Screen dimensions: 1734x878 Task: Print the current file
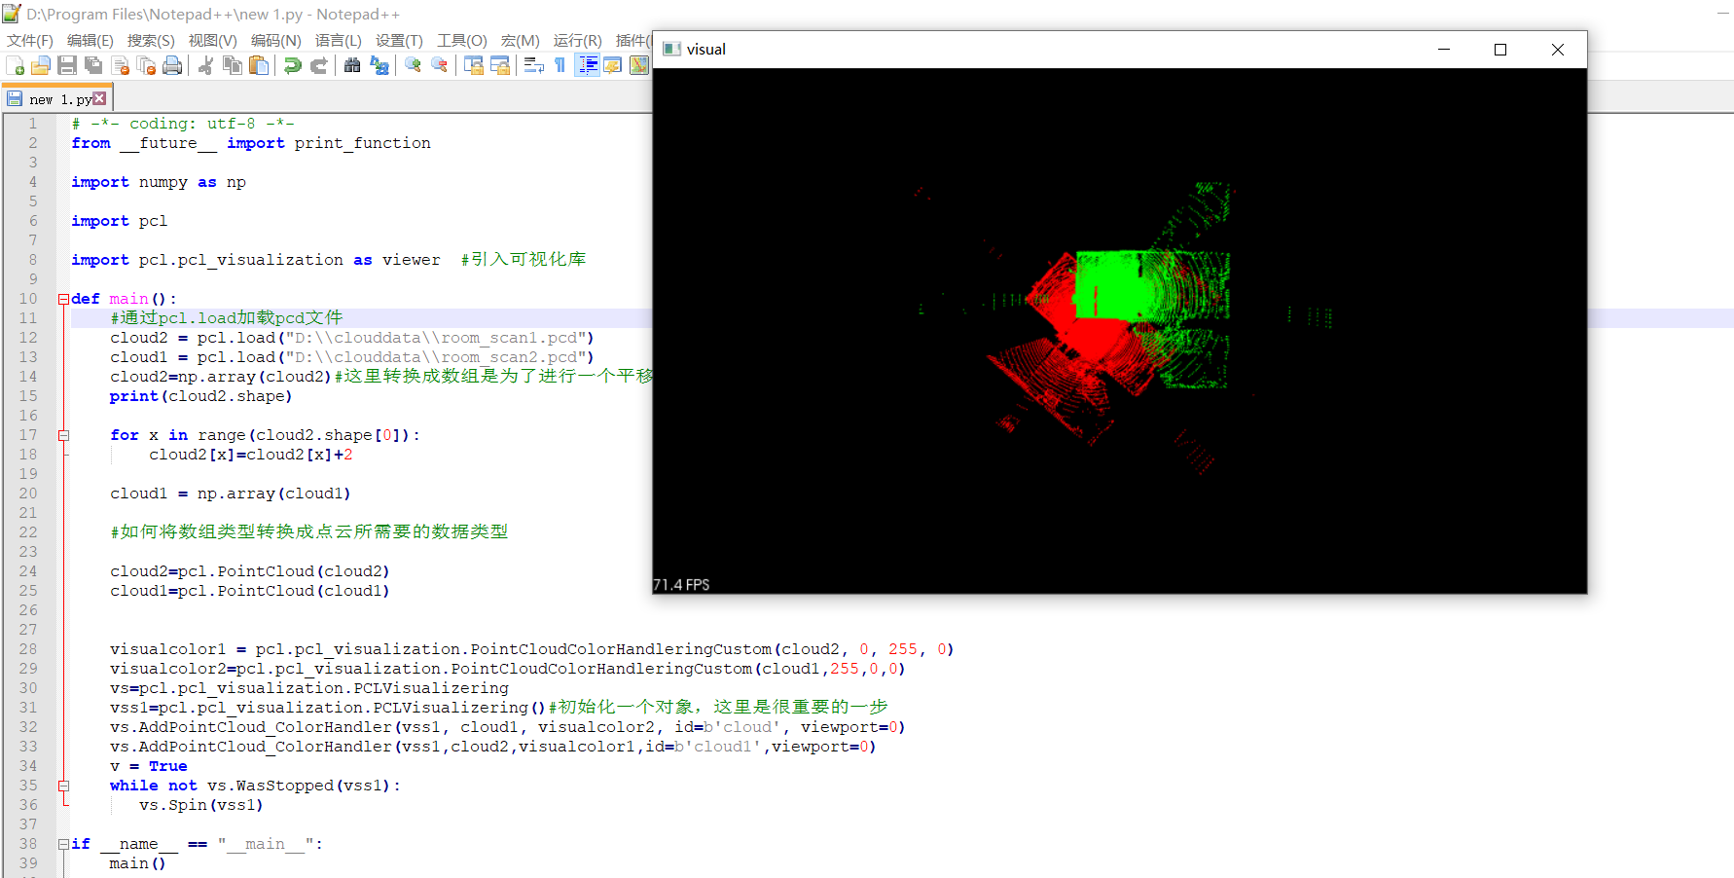pos(172,65)
